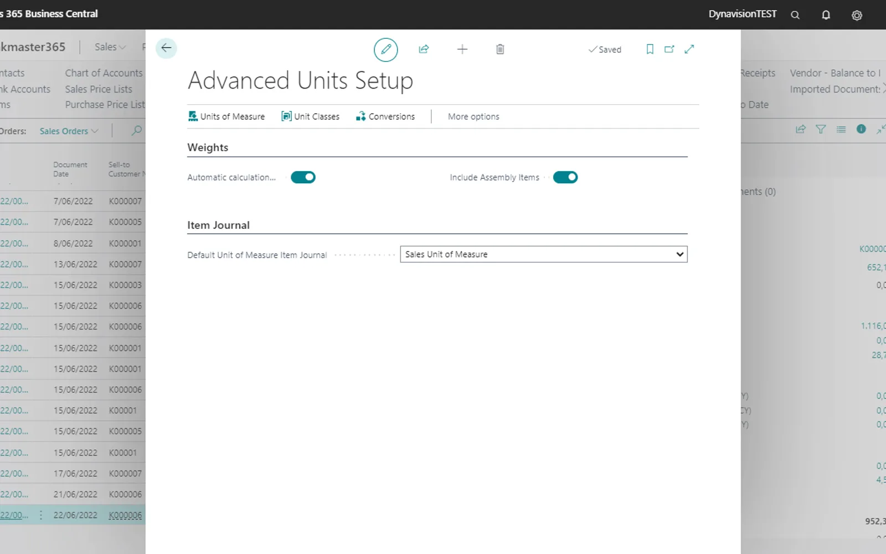The width and height of the screenshot is (886, 554).
Task: Click date 13/06/2022 in orders list
Action: click(75, 264)
